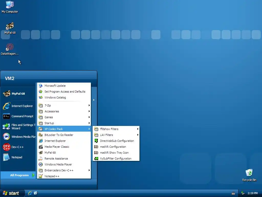Viewport: 262px width, 197px height.
Task: Click the madVR Show Tray Icon icon
Action: pos(96,153)
